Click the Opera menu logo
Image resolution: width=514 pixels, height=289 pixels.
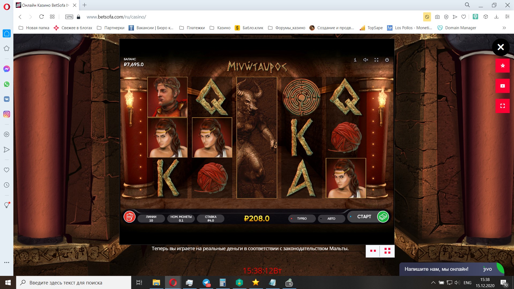(x=7, y=6)
